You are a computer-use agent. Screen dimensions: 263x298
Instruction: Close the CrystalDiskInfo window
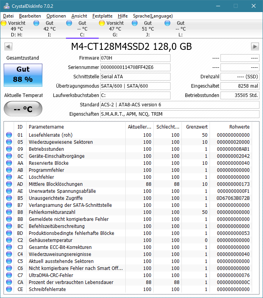pyautogui.click(x=254, y=6)
